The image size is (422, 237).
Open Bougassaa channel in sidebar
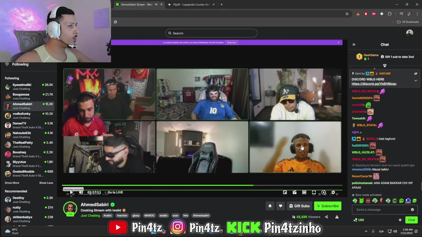pyautogui.click(x=29, y=96)
